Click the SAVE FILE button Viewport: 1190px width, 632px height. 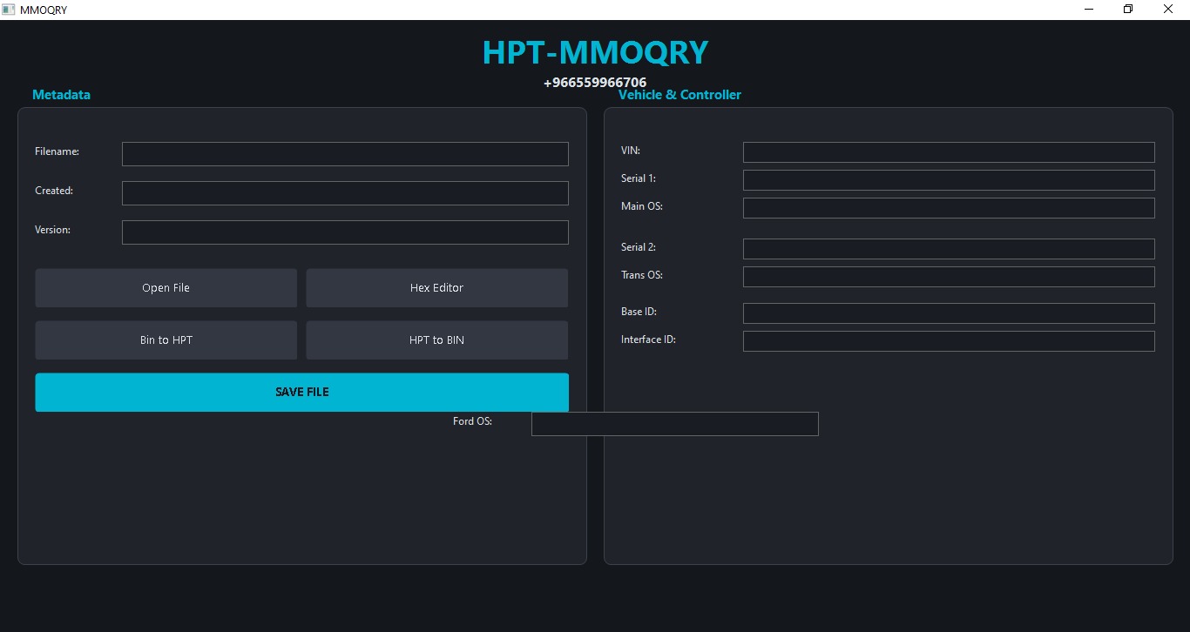click(301, 393)
